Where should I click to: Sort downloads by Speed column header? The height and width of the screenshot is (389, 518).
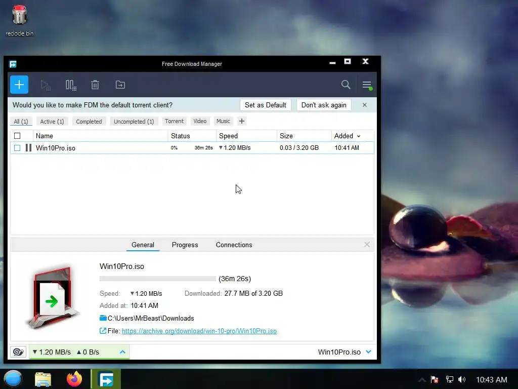tap(247, 136)
